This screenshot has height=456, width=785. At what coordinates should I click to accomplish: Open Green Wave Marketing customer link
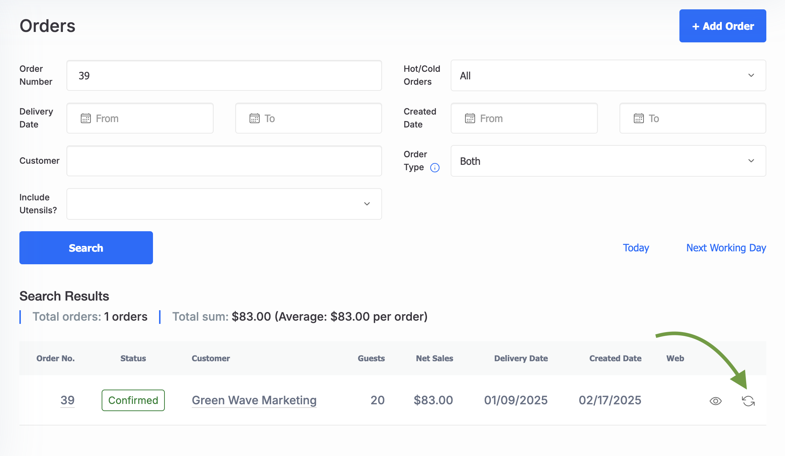(x=254, y=400)
